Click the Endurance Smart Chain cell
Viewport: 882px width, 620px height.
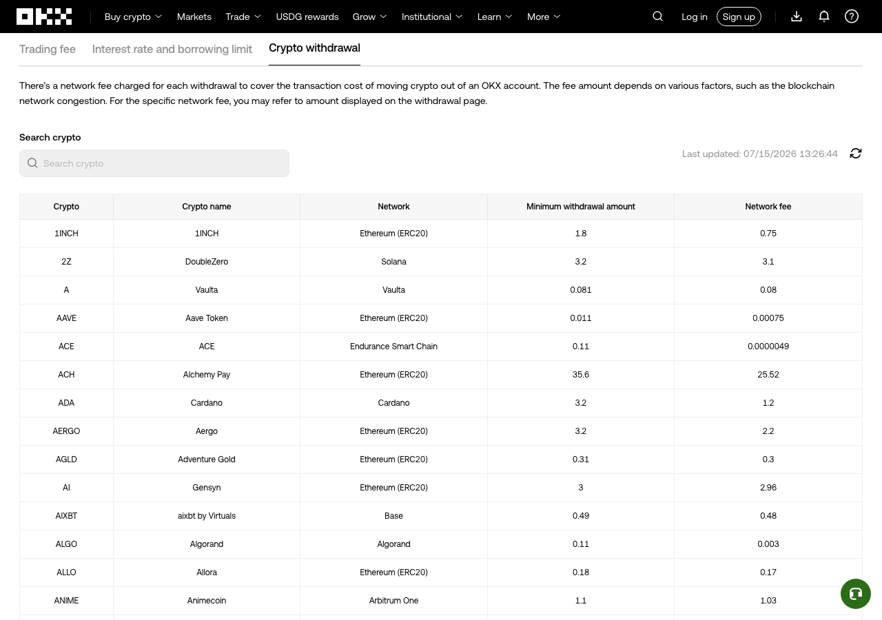coord(393,347)
